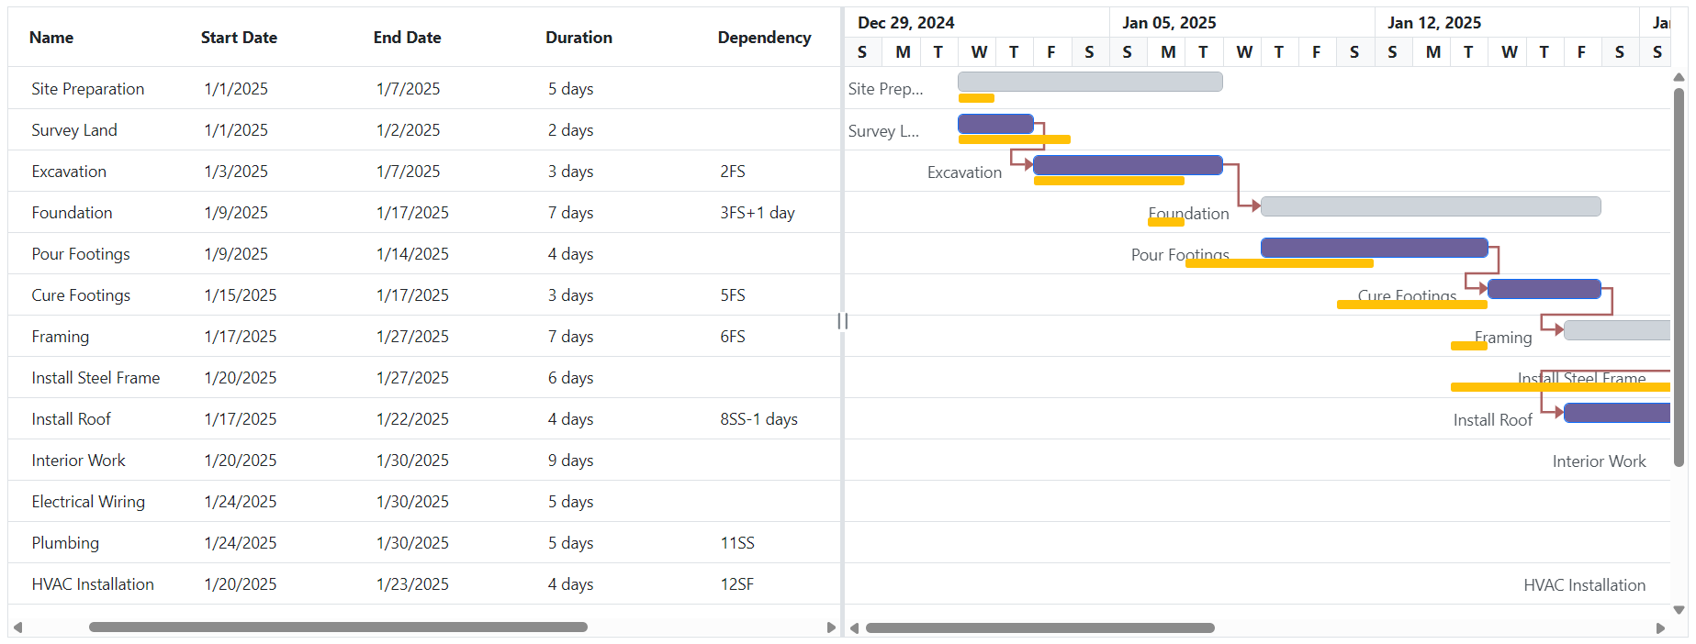Click the HVAC Installation task name
The height and width of the screenshot is (644, 1696).
coord(92,584)
